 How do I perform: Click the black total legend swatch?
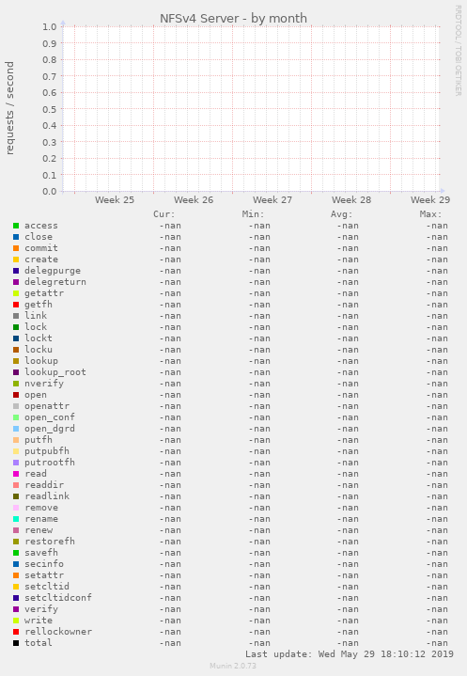point(16,643)
